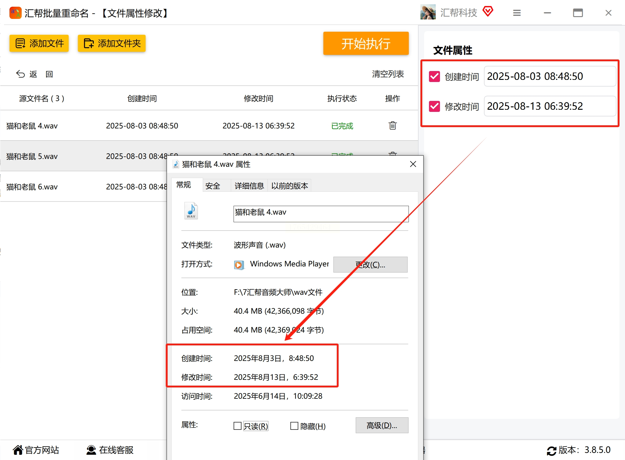The height and width of the screenshot is (460, 625).
Task: Click the WAV file icon in properties dialog
Action: pos(191,211)
